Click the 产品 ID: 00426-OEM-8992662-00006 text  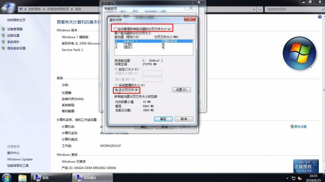[89, 168]
